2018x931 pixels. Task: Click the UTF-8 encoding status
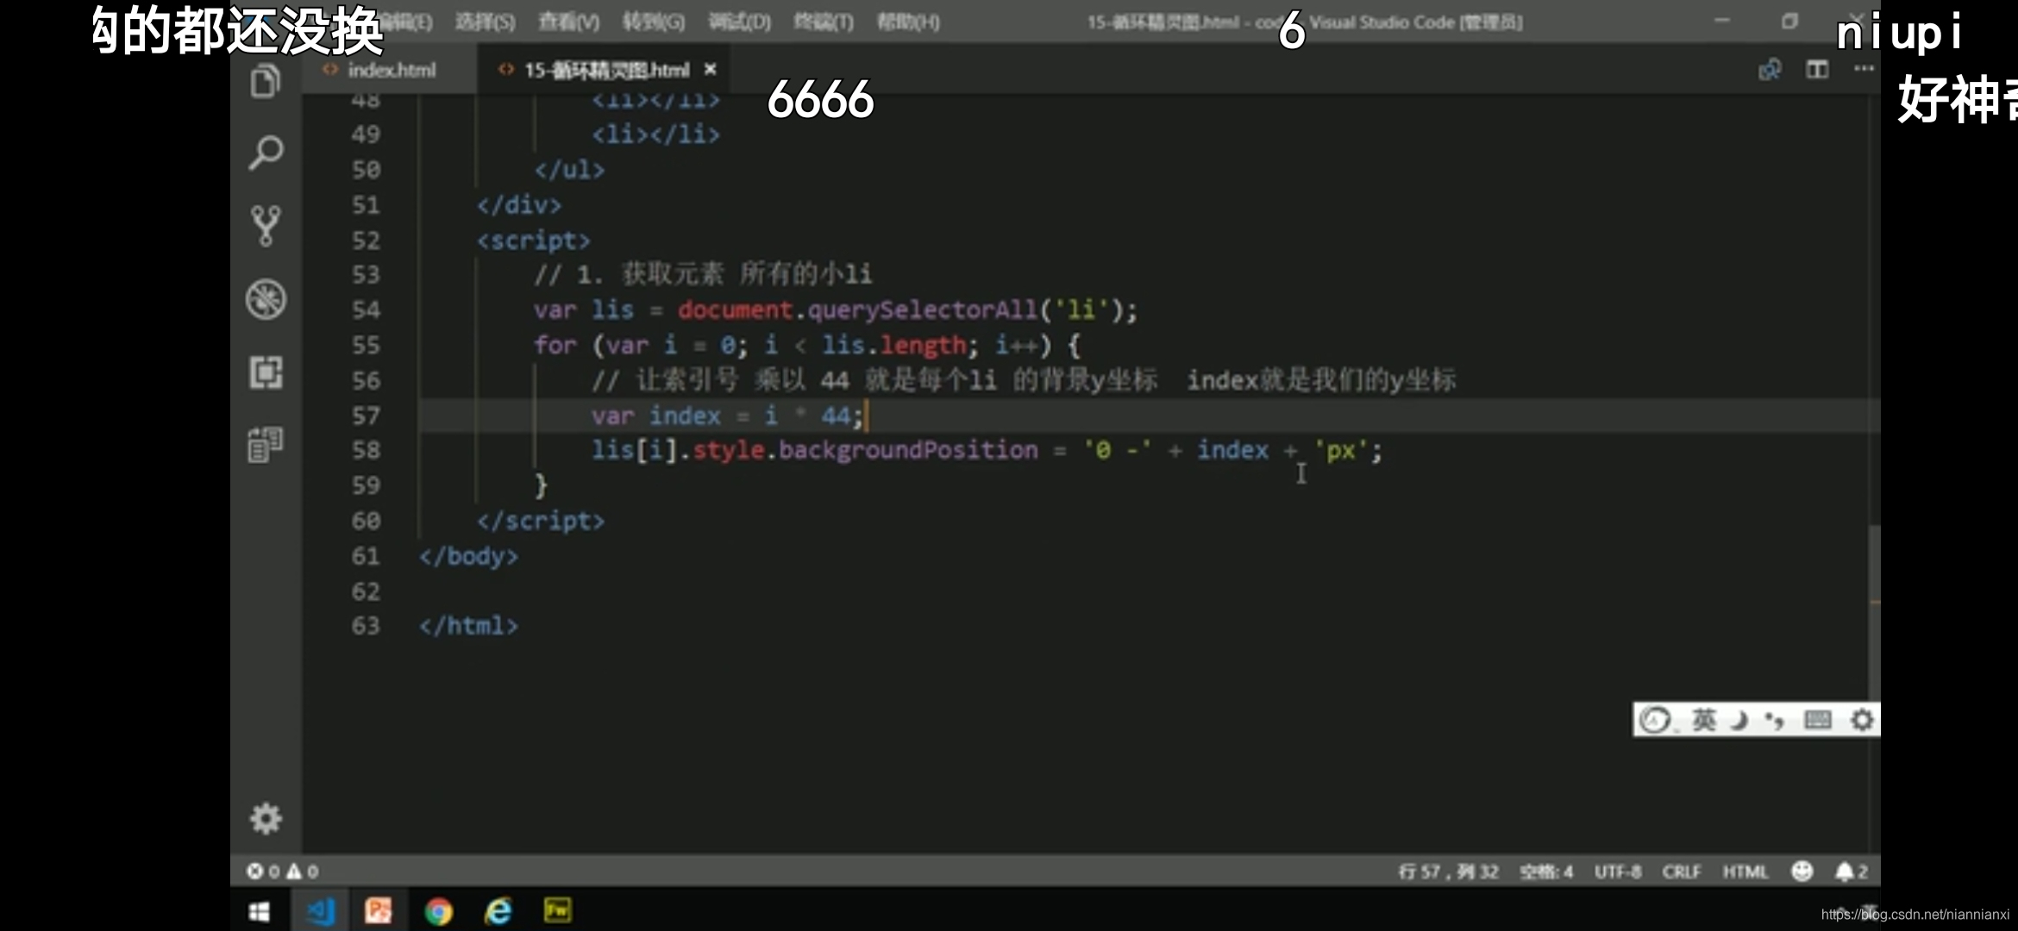click(x=1617, y=872)
